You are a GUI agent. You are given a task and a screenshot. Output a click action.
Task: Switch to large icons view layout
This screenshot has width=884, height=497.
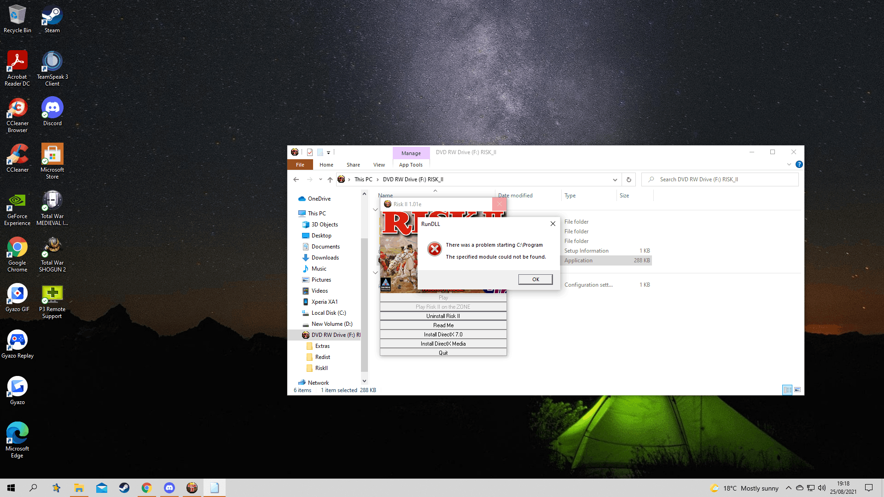pos(797,390)
